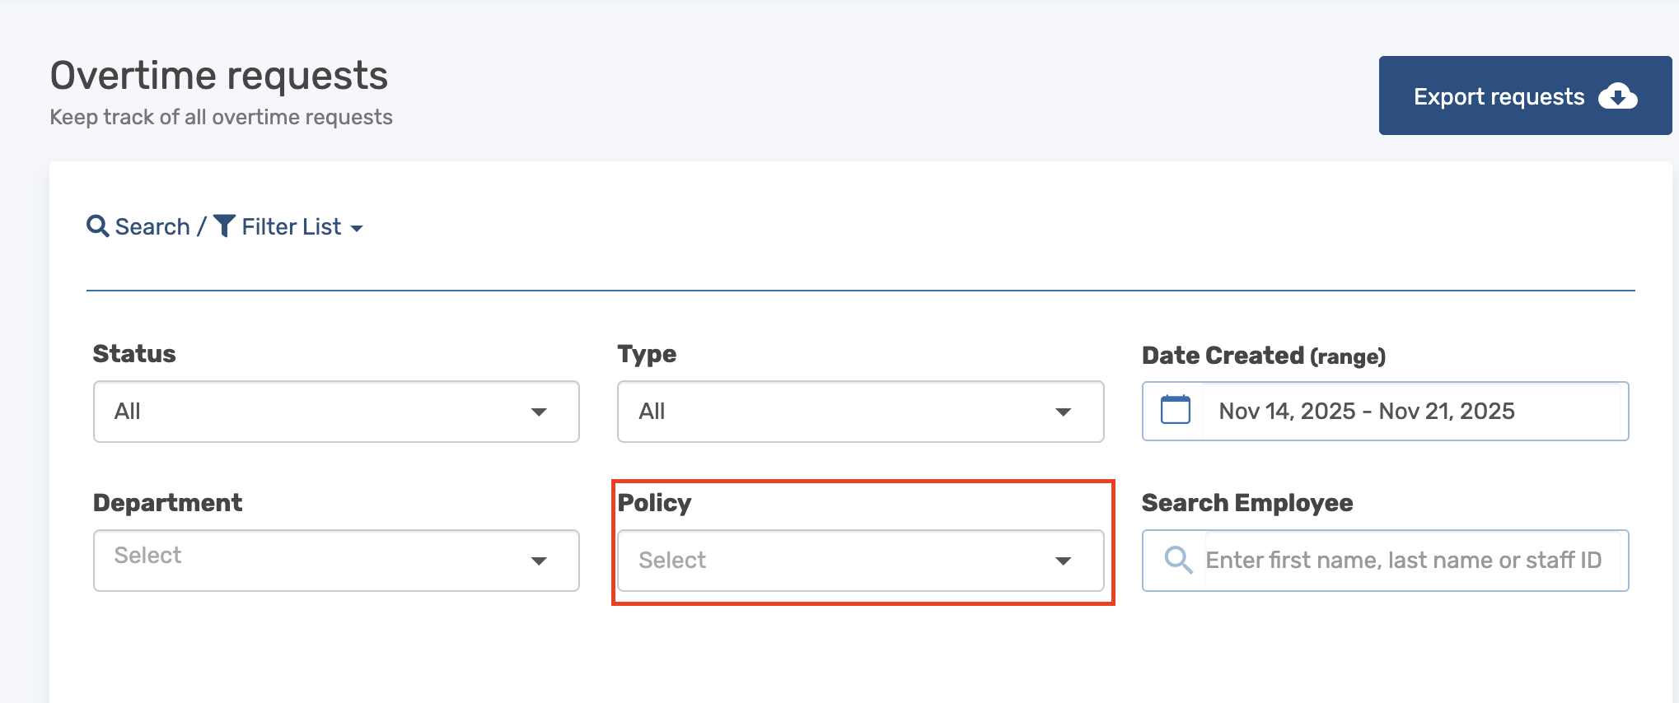Click the cloud download icon

tap(1617, 96)
